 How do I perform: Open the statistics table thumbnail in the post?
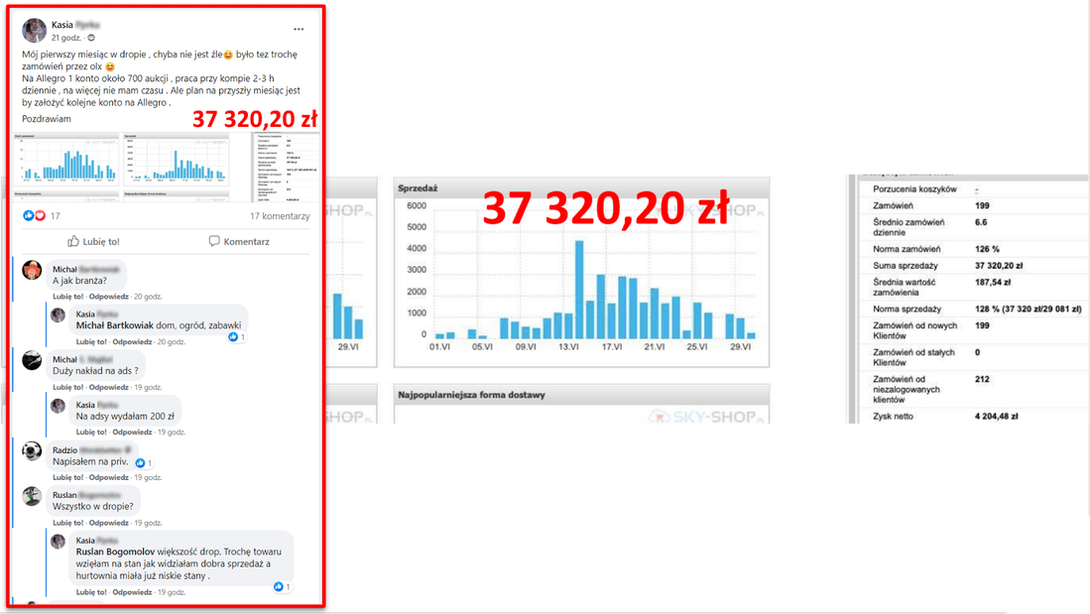(287, 167)
